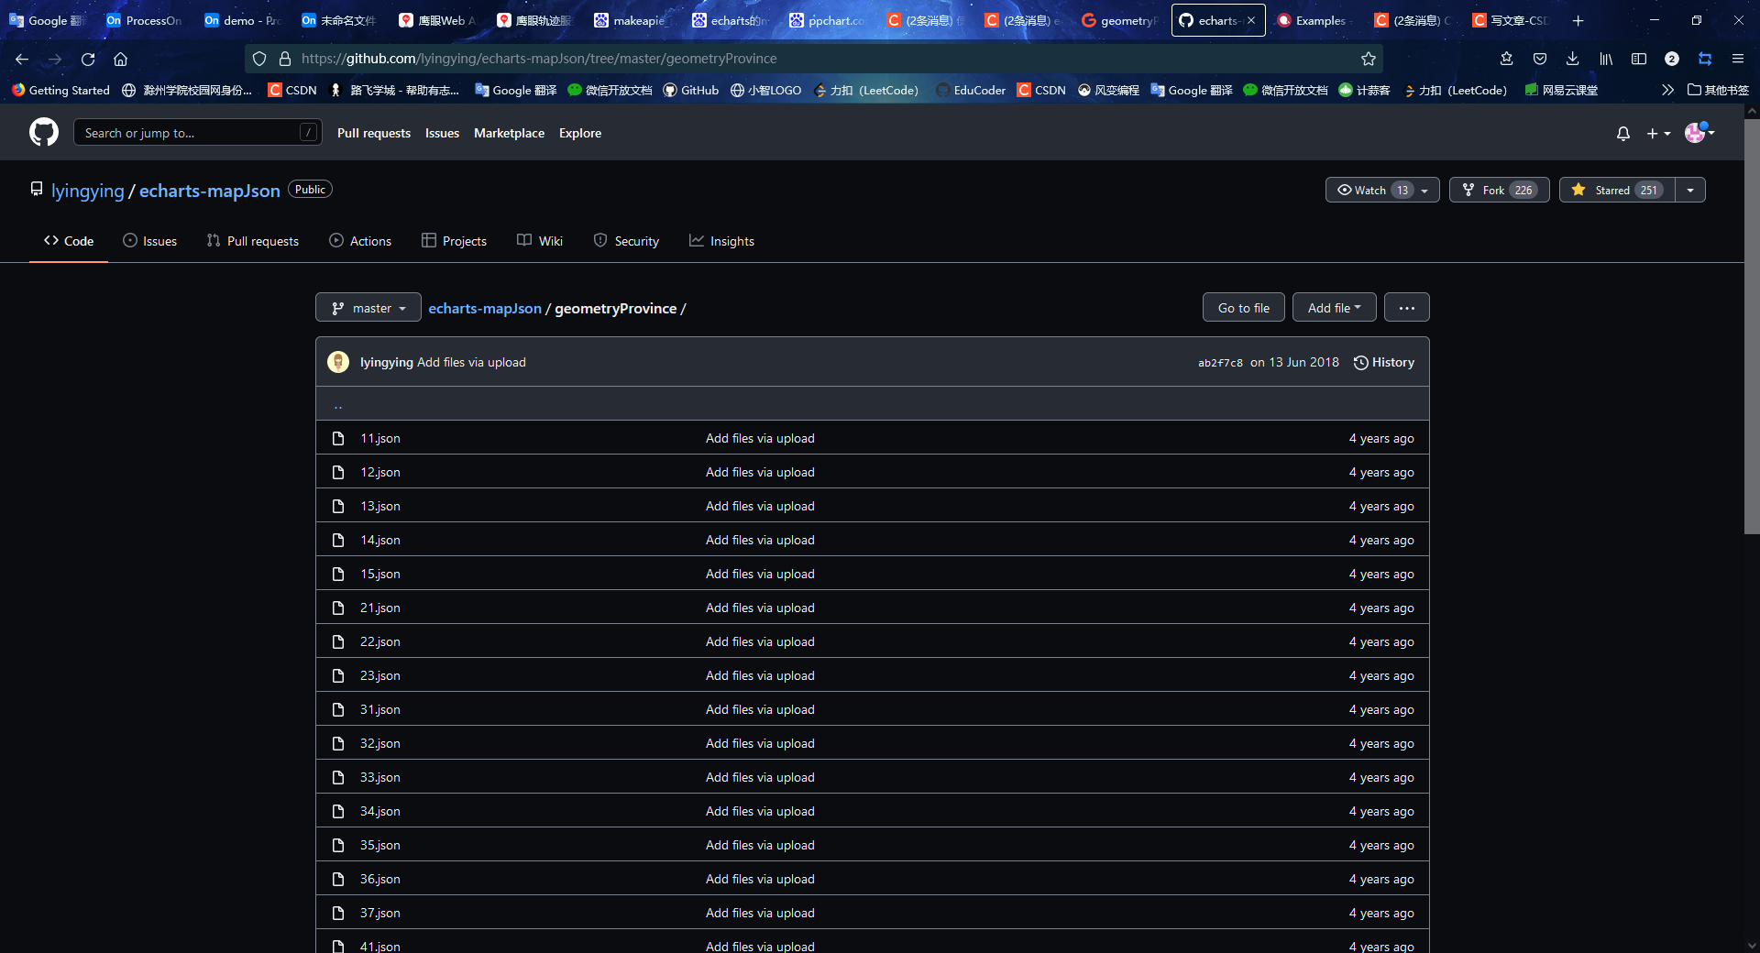The height and width of the screenshot is (953, 1760).
Task: Click the browser back arrow
Action: [22, 59]
